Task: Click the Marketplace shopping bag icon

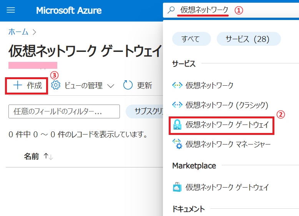Action: (x=177, y=187)
